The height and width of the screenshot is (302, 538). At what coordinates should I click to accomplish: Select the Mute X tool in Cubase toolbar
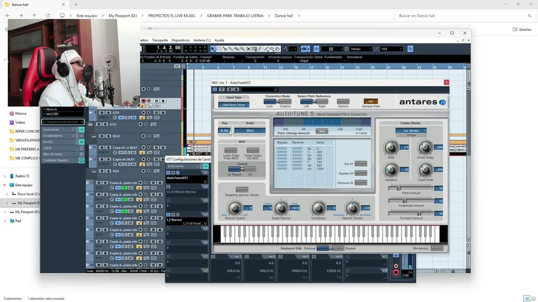pos(248,49)
